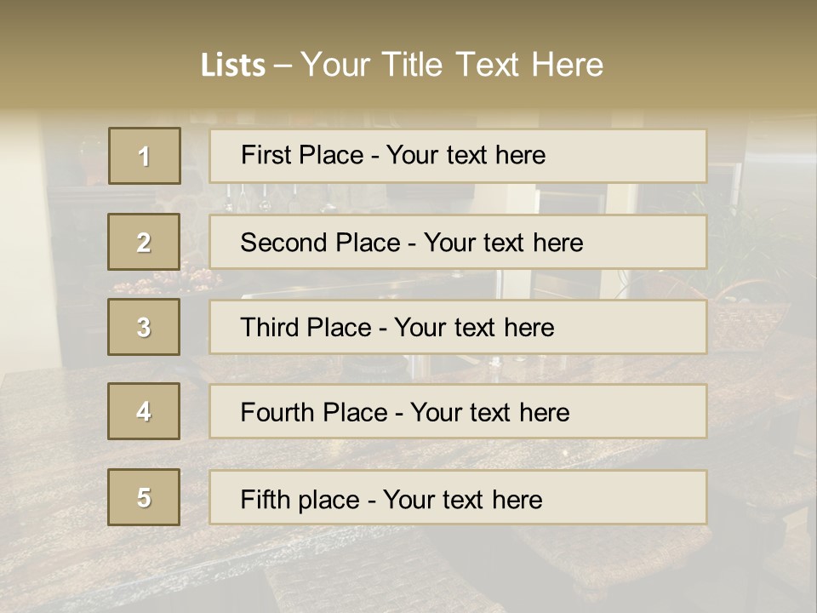The width and height of the screenshot is (817, 613).
Task: Click the bold word Lists in title
Action: point(232,66)
